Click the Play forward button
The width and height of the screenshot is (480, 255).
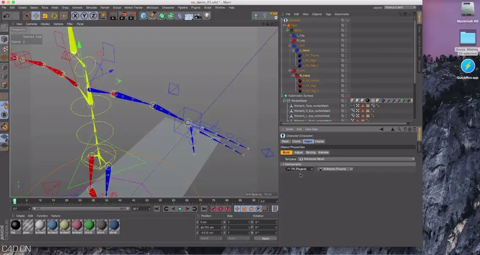(x=180, y=209)
